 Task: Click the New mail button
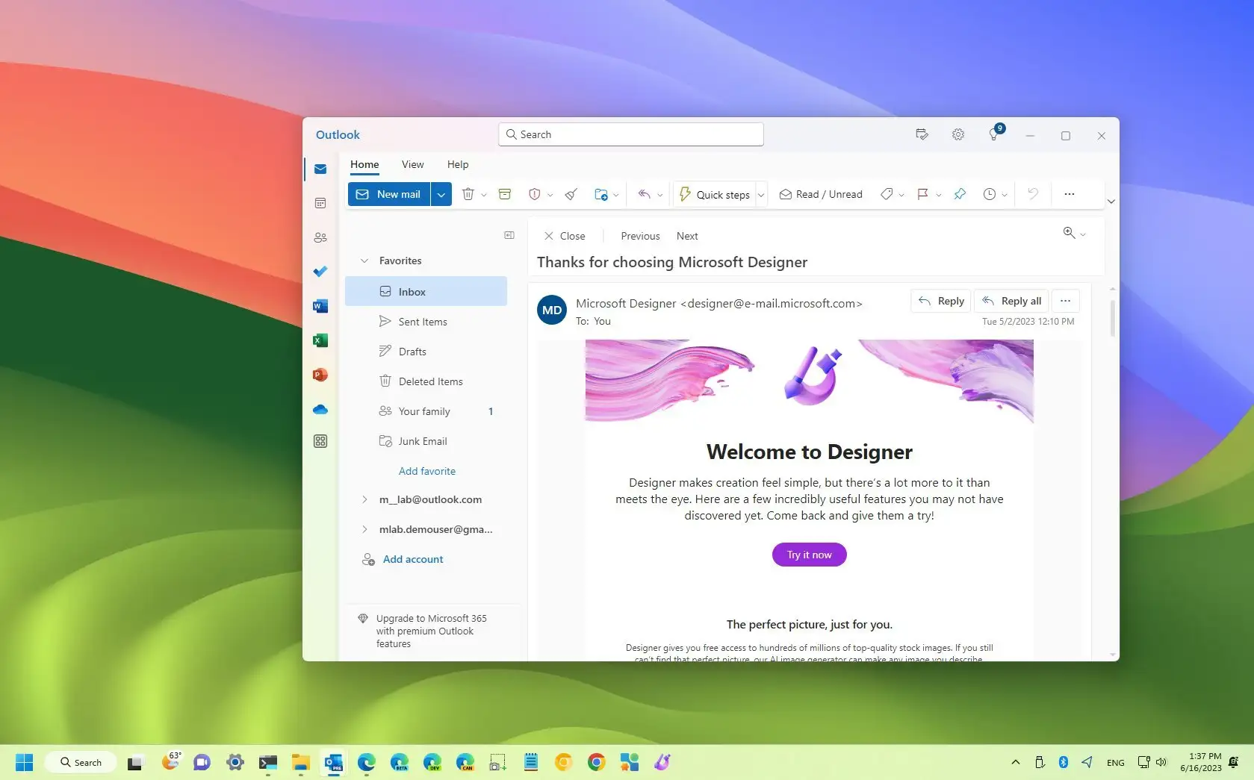[x=389, y=194]
